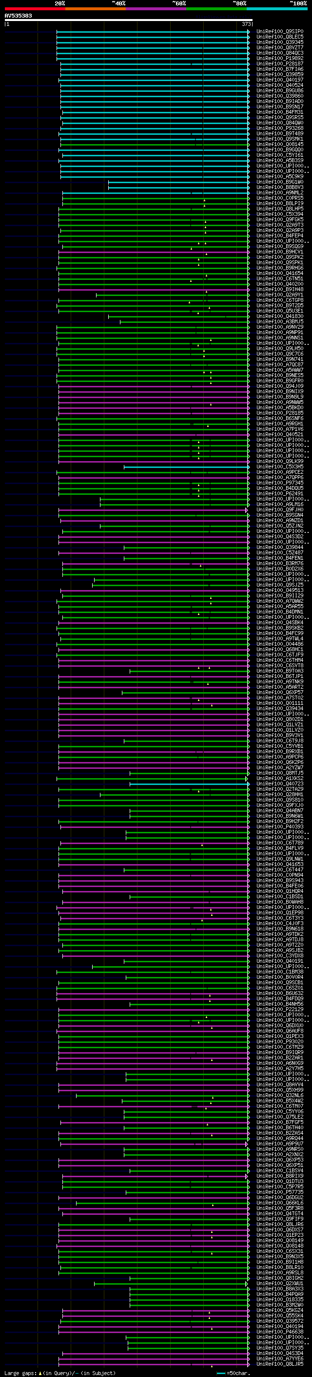Select label UniRef100_P93020

tap(280, 1041)
